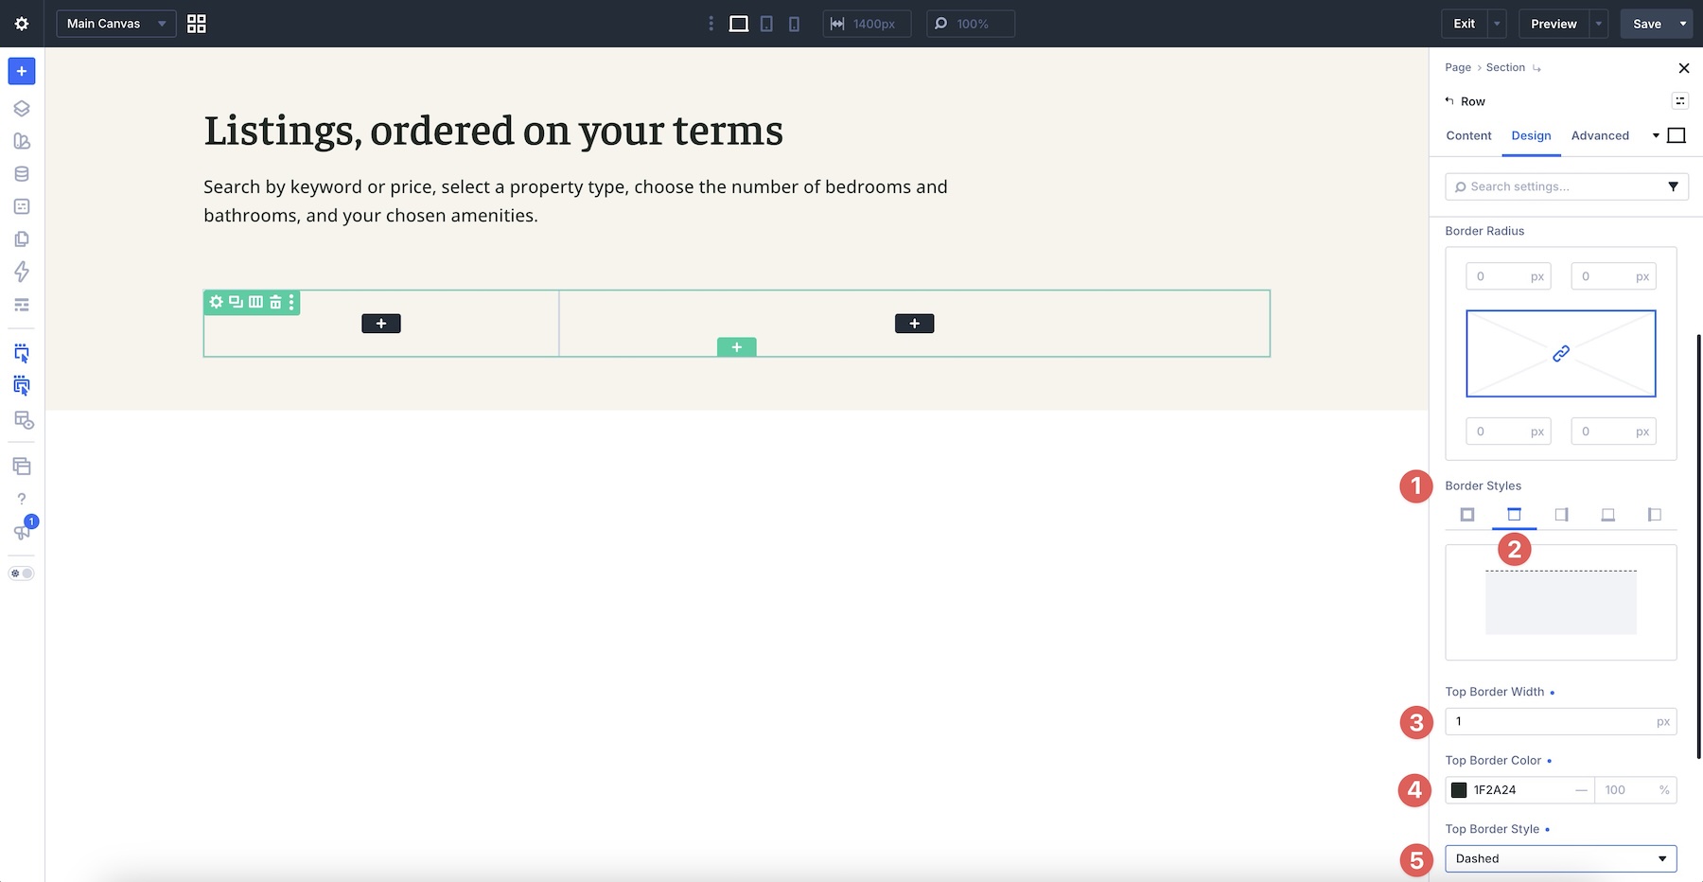Open the database icon in left sidebar
Screen dimensions: 1703x882
tap(22, 174)
